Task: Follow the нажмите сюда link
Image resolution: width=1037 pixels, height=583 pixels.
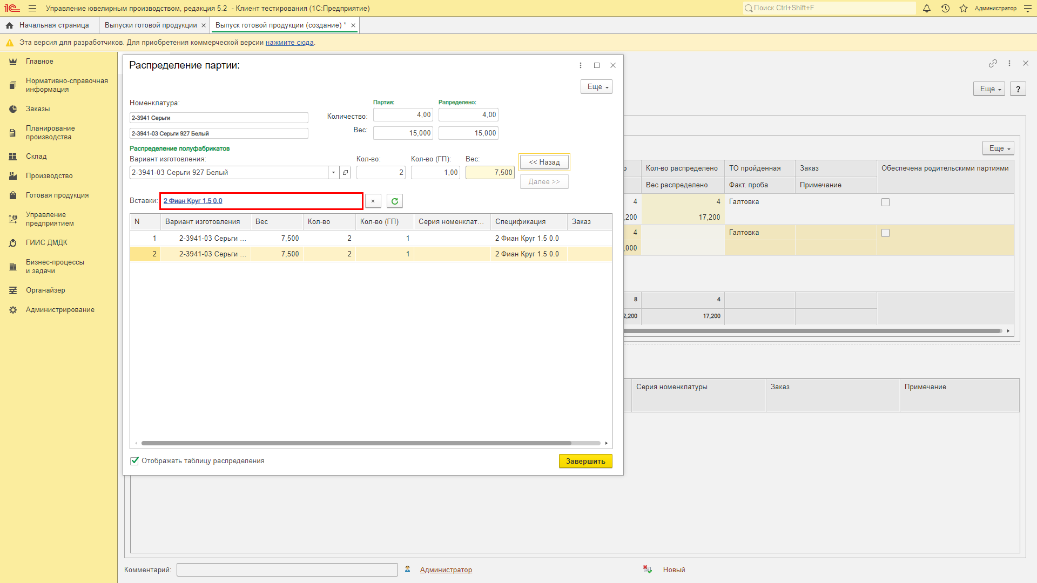Action: [x=289, y=43]
